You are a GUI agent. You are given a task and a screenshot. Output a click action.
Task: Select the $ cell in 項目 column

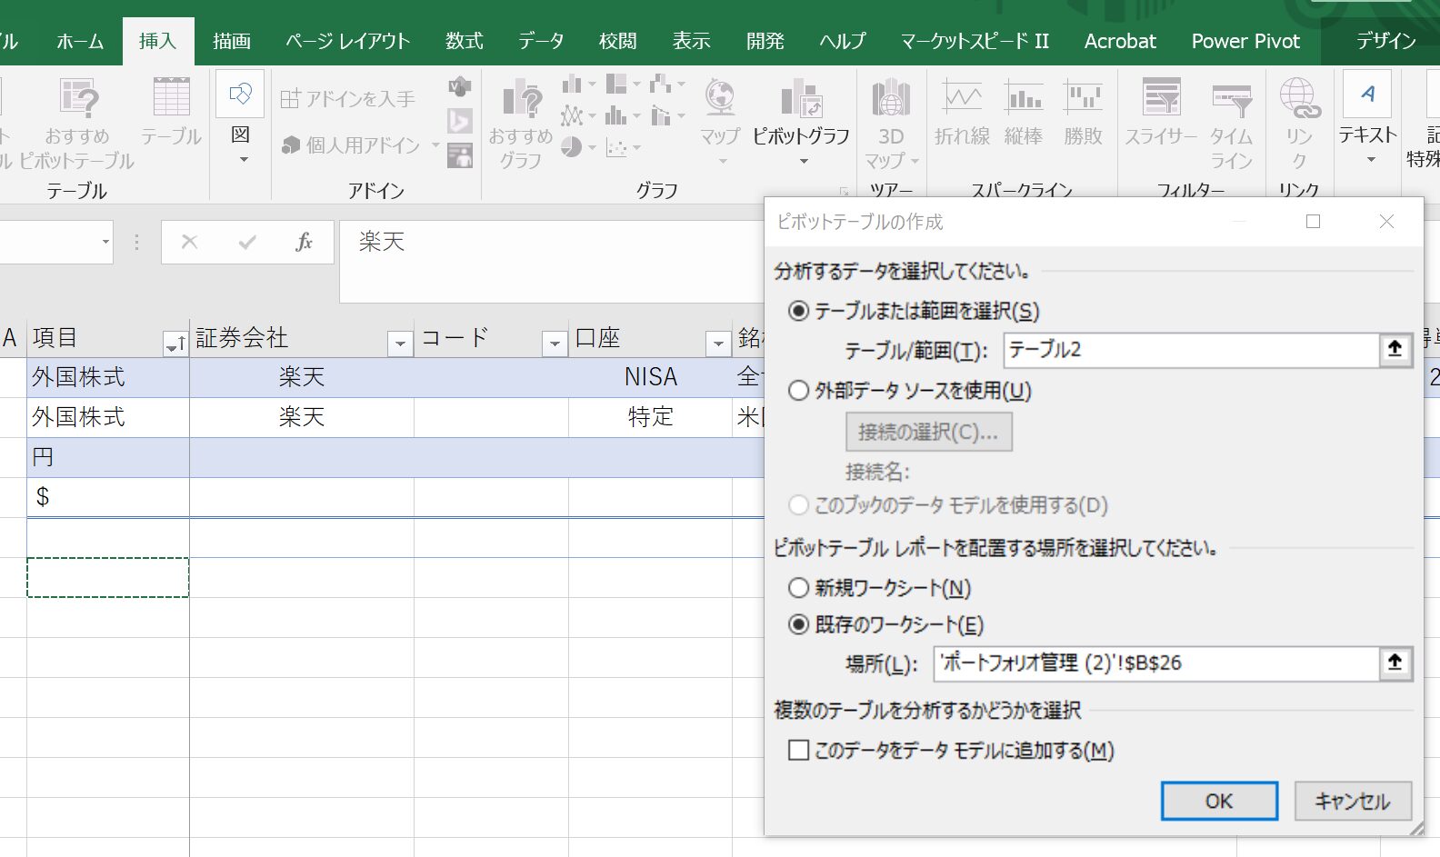pos(108,497)
